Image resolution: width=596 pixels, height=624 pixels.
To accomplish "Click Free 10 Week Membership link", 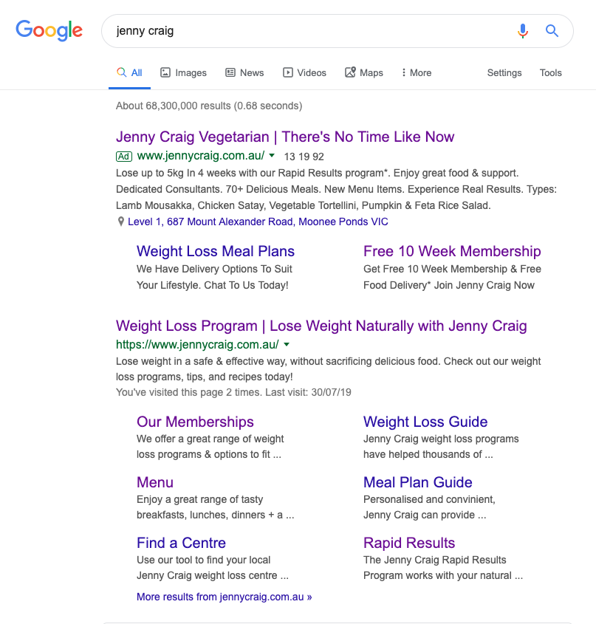I will pyautogui.click(x=452, y=251).
